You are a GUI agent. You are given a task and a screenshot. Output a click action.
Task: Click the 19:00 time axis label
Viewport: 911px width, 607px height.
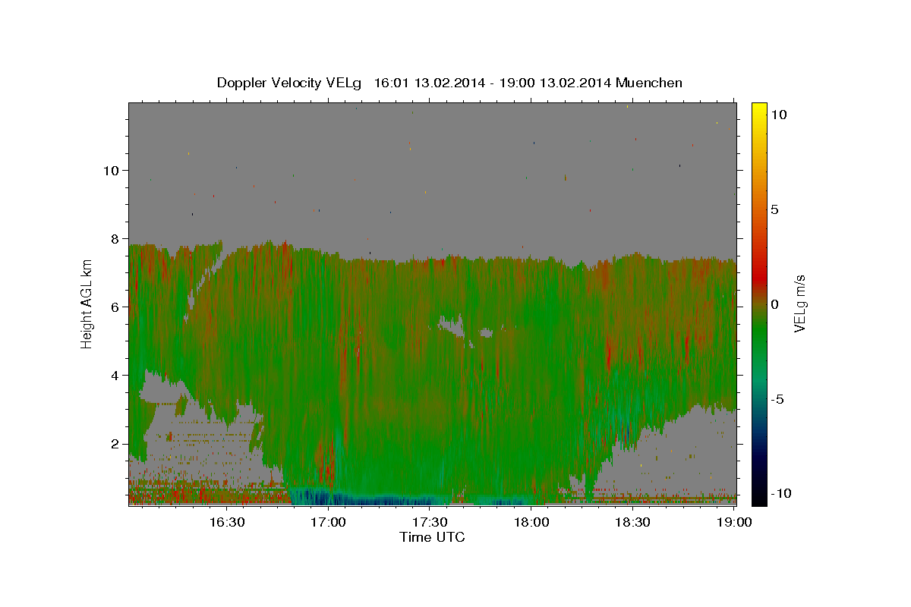tap(734, 522)
